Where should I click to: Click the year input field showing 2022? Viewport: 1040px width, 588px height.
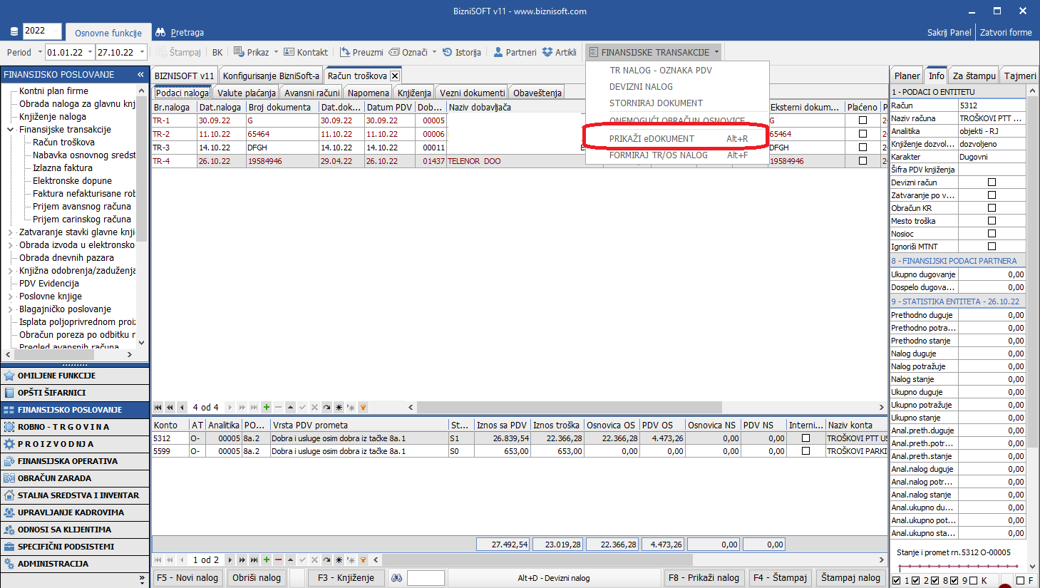tap(42, 31)
